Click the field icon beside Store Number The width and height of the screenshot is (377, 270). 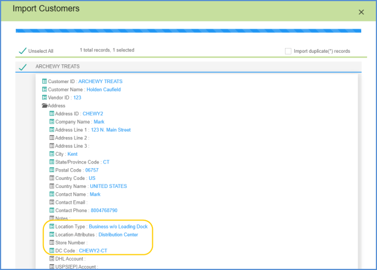tap(52, 242)
